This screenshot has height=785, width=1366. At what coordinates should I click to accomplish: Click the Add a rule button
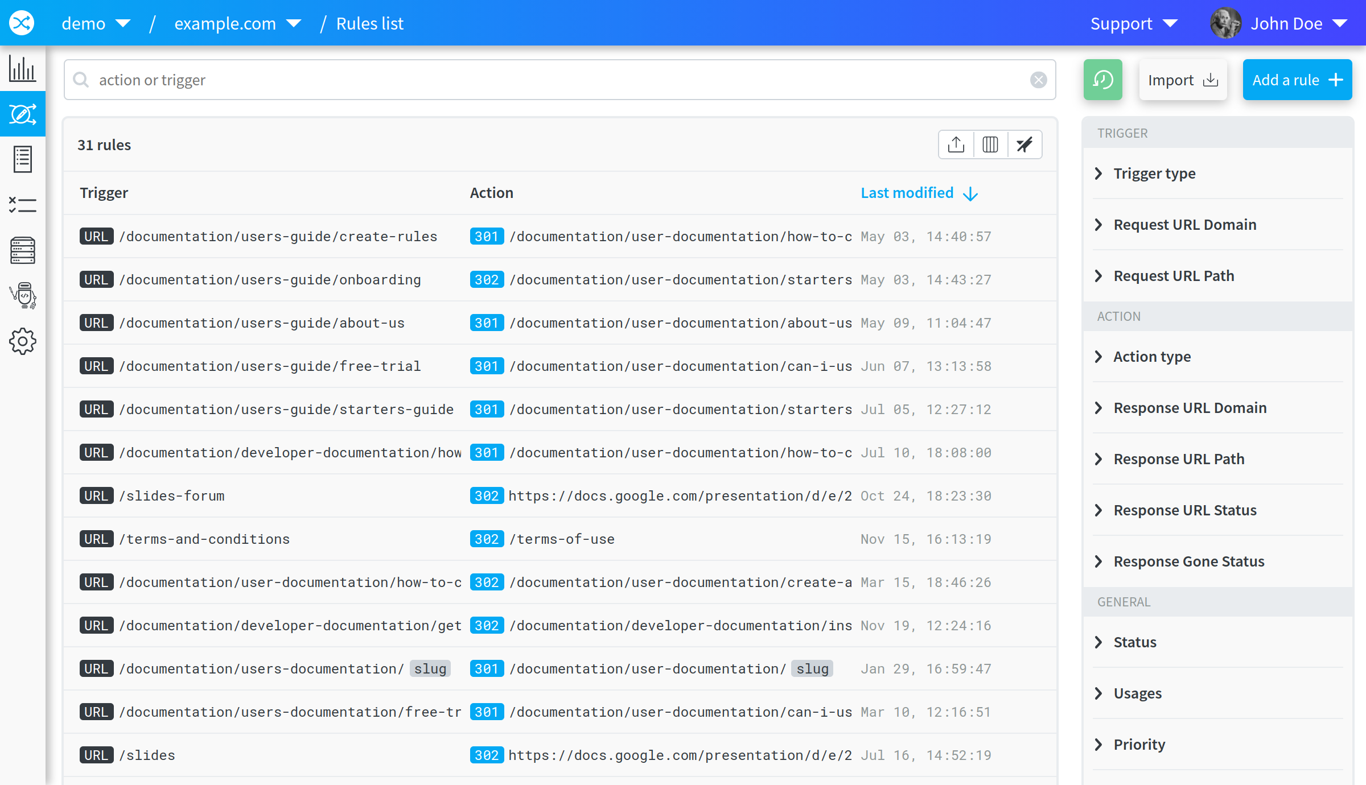(1297, 80)
